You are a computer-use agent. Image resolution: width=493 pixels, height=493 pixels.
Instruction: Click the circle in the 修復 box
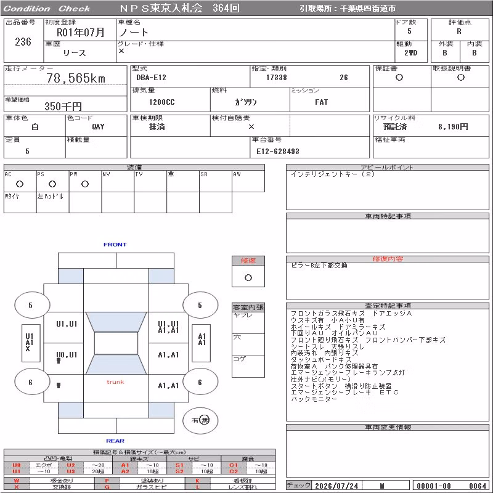coord(248,278)
